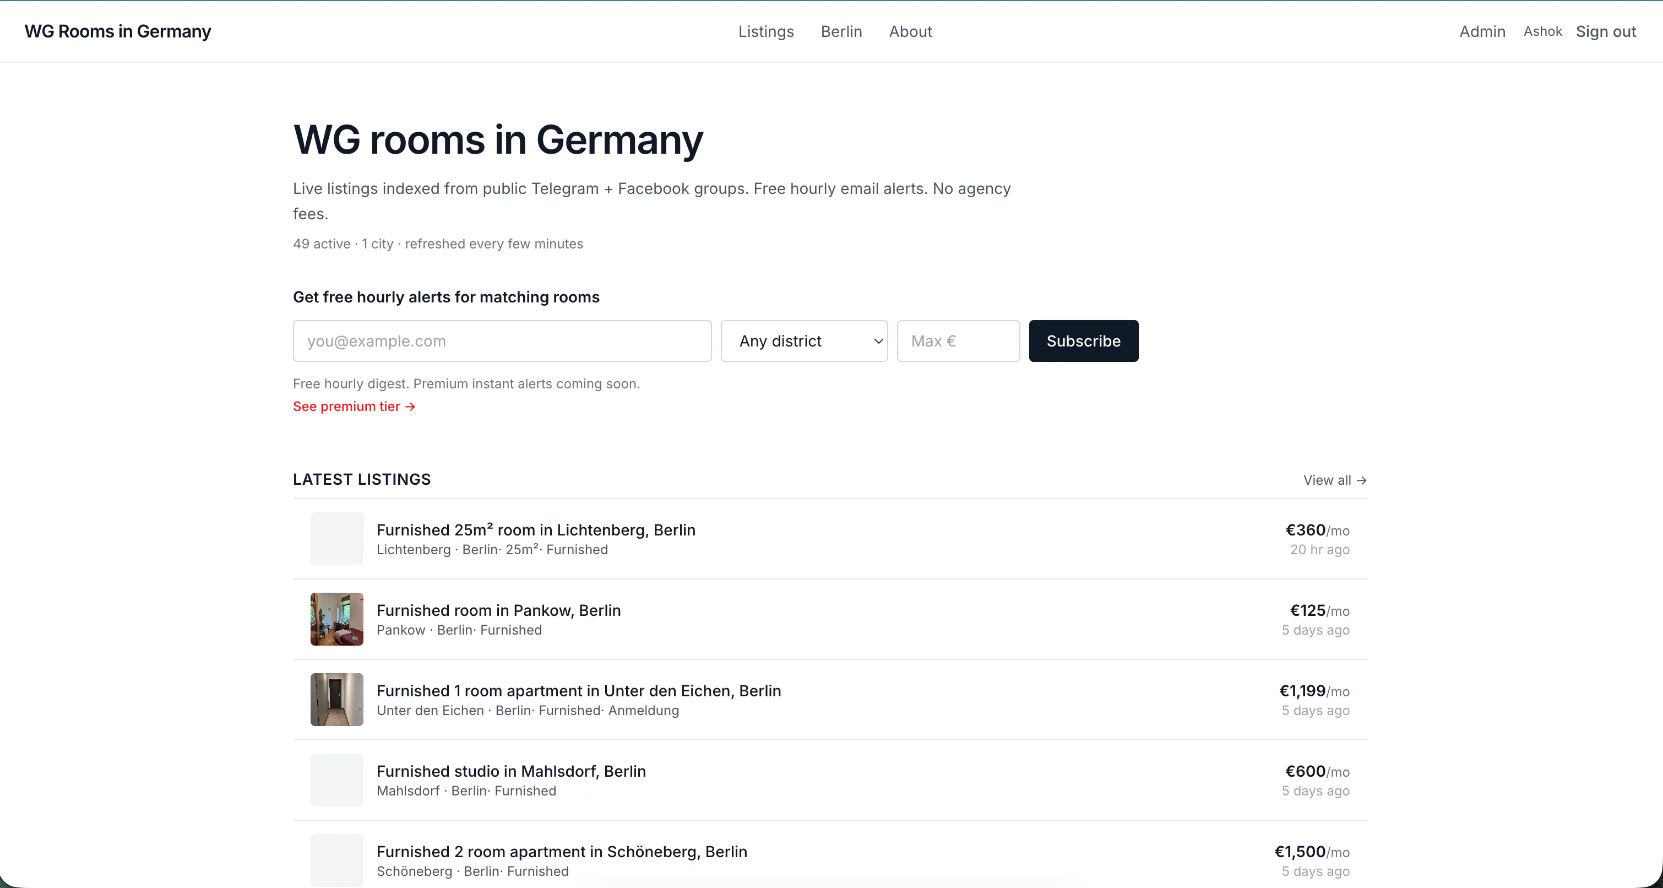Focus the email address input field

coord(502,341)
